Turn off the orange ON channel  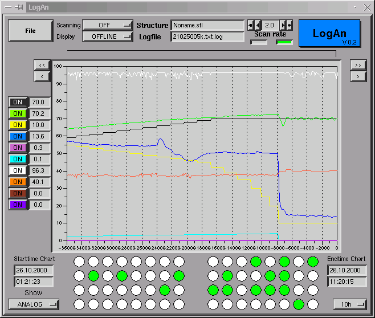(18, 182)
